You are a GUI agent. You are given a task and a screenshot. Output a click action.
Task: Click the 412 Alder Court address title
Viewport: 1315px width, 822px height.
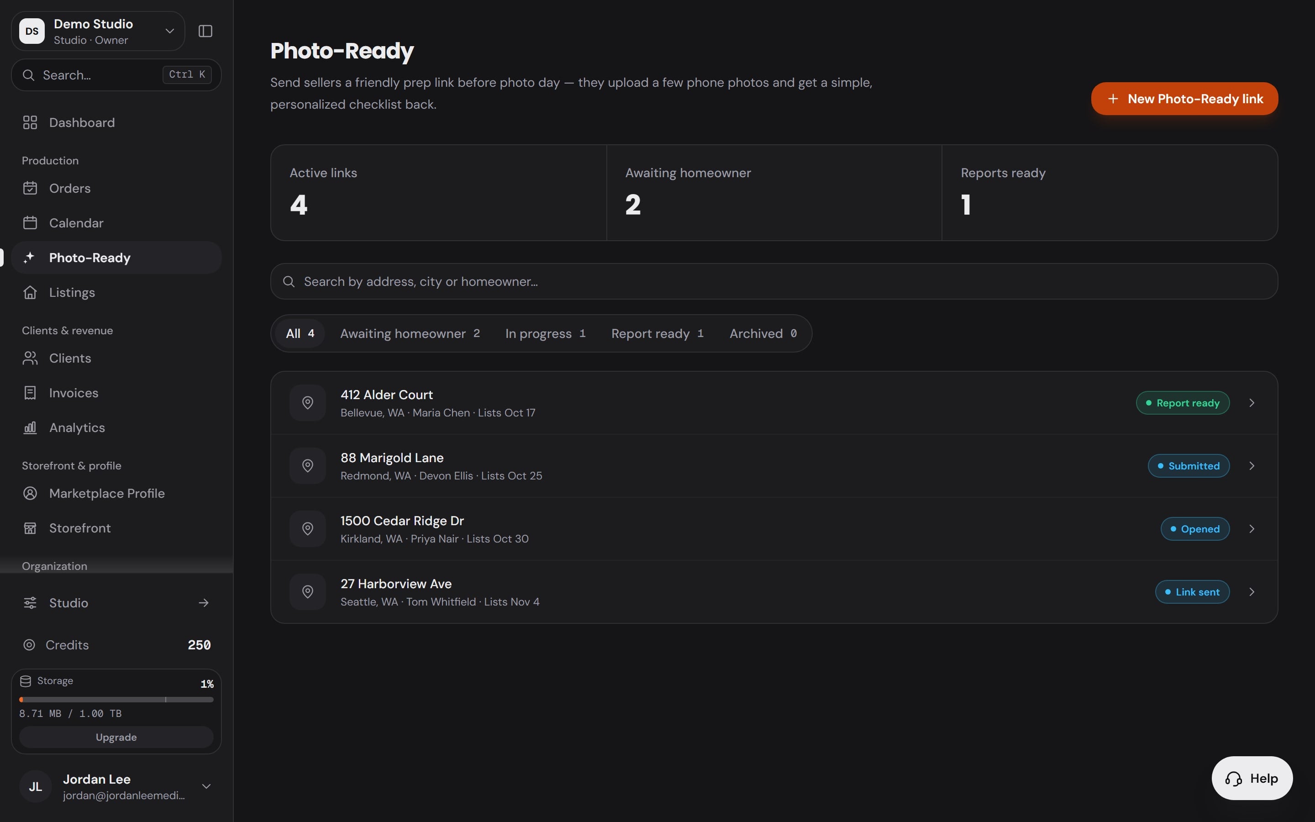pos(387,395)
